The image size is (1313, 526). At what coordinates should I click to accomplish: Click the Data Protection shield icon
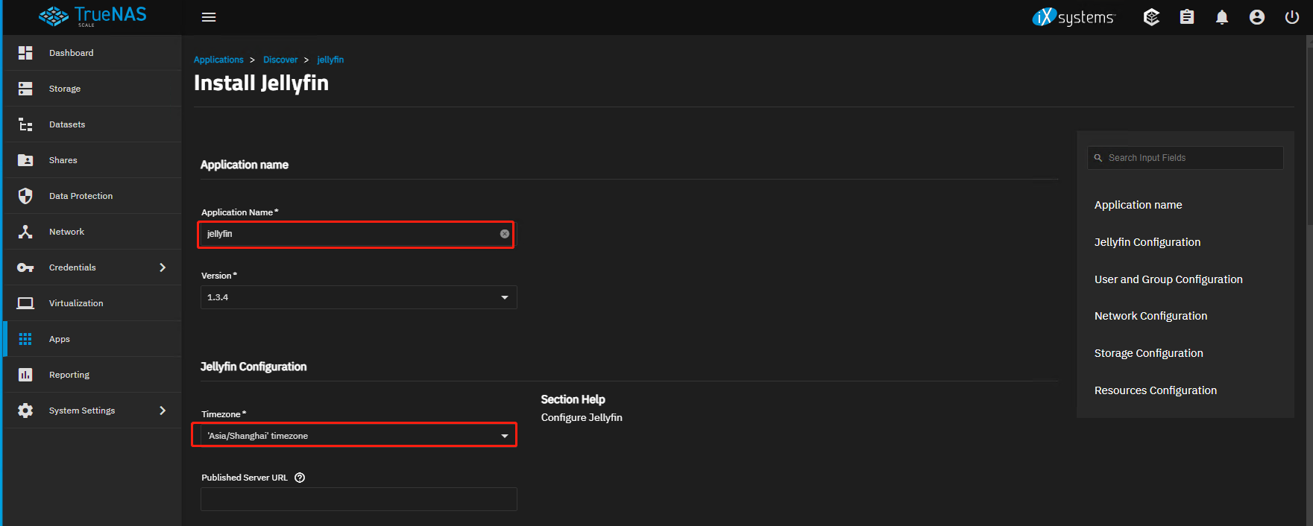pos(25,196)
